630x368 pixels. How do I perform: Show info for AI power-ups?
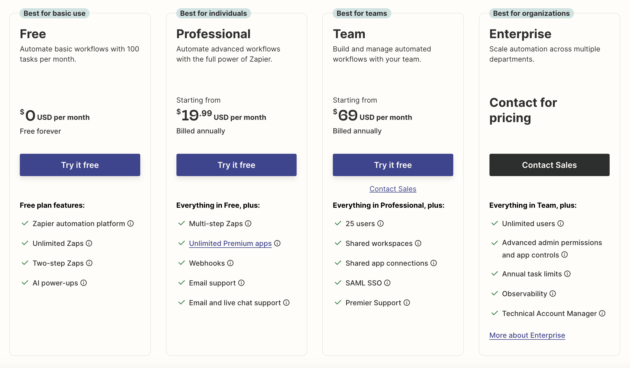(x=83, y=283)
